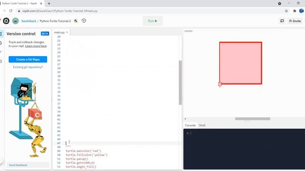Click the Python Turtle Tutorial-2 repl title

click(x=55, y=21)
